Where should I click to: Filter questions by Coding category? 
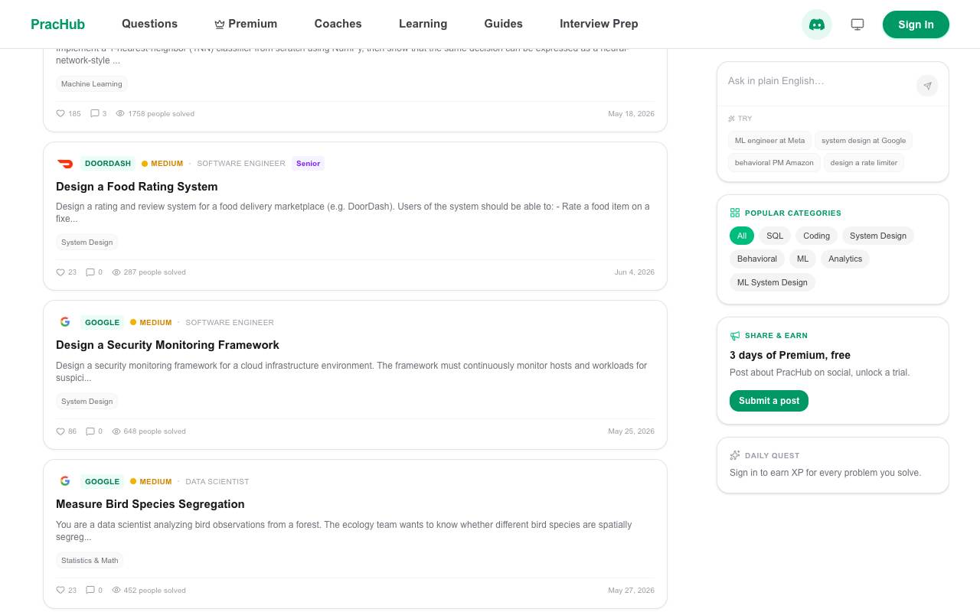[x=816, y=236]
